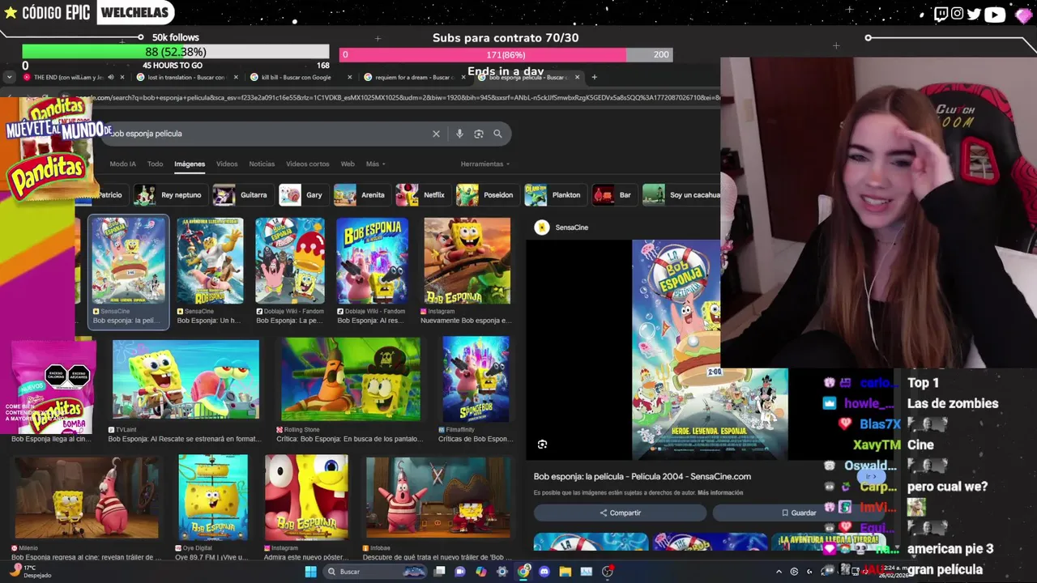The height and width of the screenshot is (583, 1037).
Task: Open Settings gear in the taskbar
Action: 502,572
